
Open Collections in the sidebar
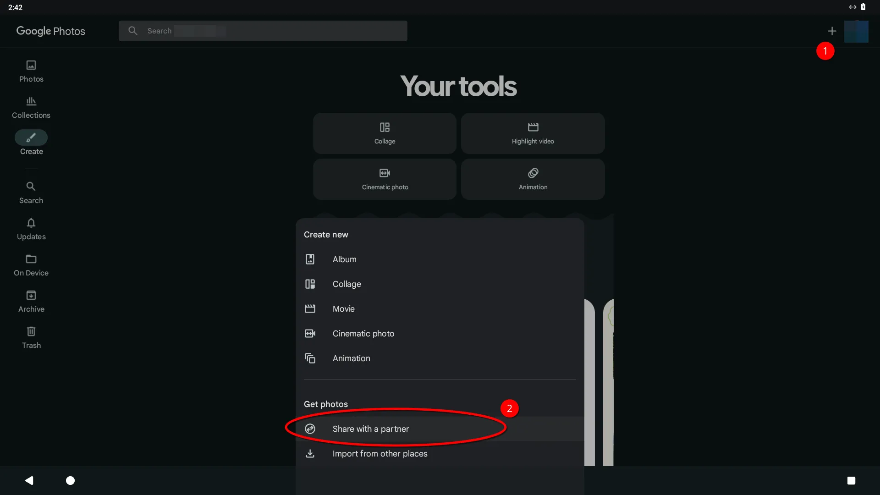click(31, 107)
